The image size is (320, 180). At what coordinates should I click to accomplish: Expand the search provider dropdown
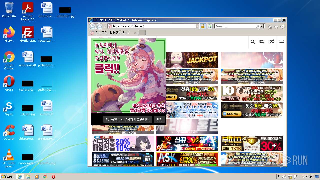tap(262, 26)
